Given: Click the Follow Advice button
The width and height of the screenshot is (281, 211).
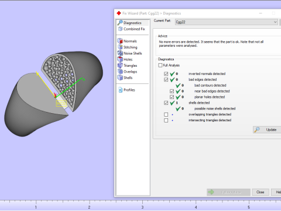Looking at the screenshot, I should 228,192.
